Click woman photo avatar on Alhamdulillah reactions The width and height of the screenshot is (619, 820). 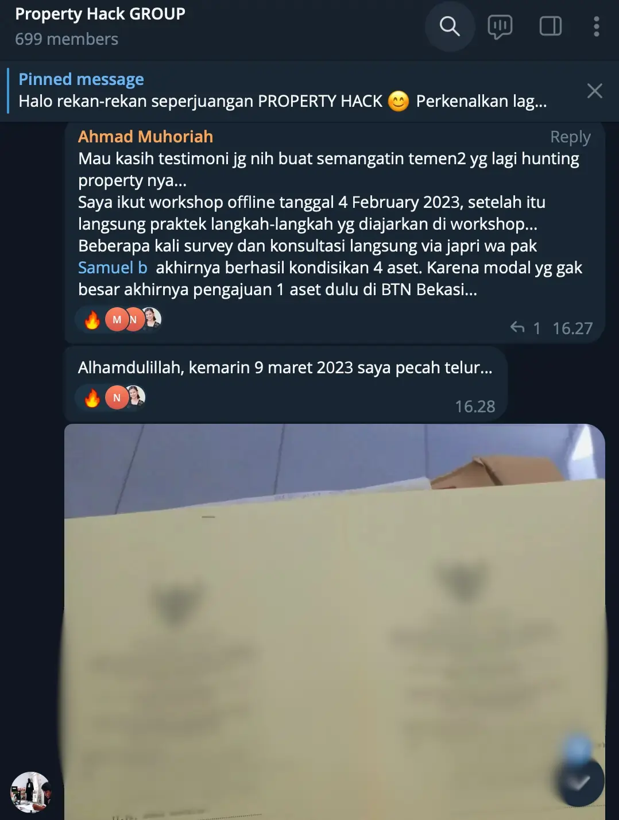[x=136, y=397]
